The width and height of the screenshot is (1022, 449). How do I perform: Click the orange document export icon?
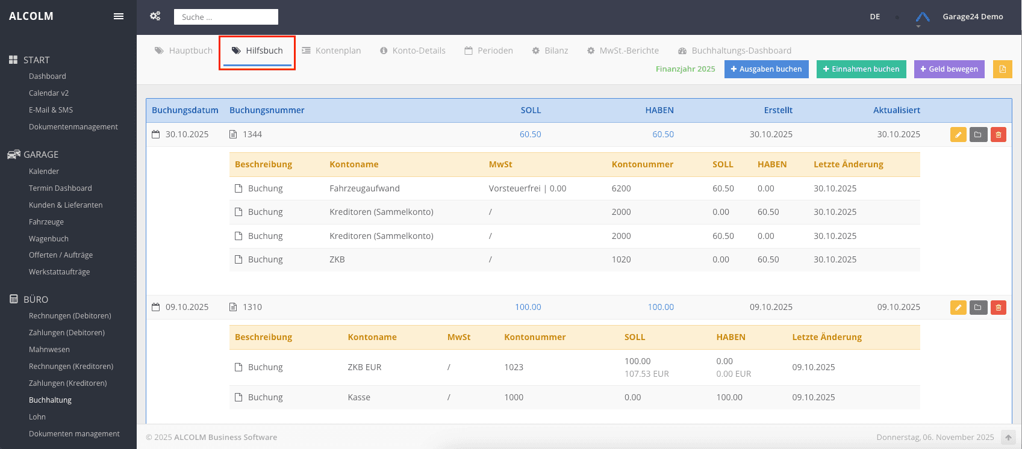click(1003, 69)
